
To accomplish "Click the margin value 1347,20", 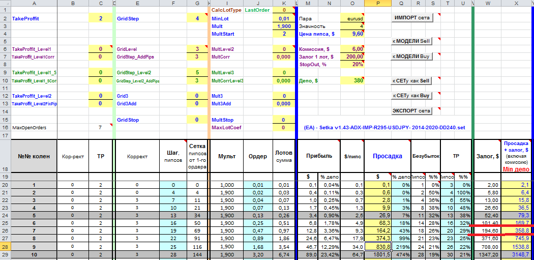I will tap(488, 254).
